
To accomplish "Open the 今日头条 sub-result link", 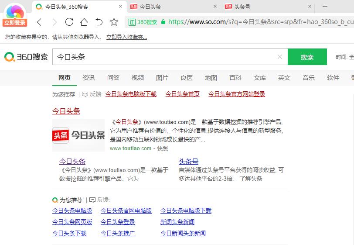I will (x=72, y=162).
